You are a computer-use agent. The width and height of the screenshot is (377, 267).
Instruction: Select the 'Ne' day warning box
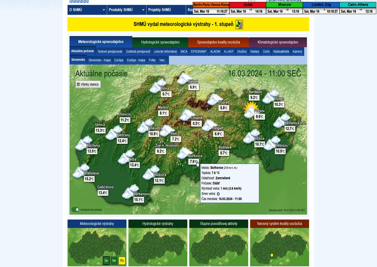114,260
